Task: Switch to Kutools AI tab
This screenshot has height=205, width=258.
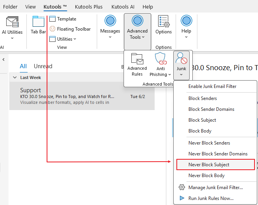Action: point(123,7)
